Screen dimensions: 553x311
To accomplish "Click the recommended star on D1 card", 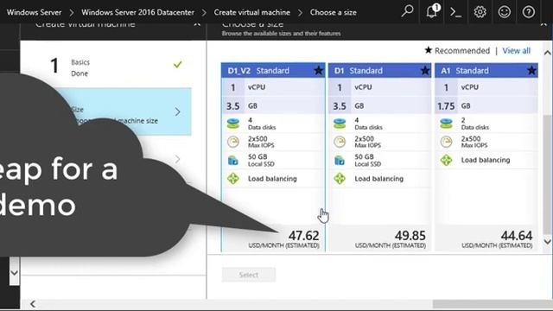I will pos(425,71).
